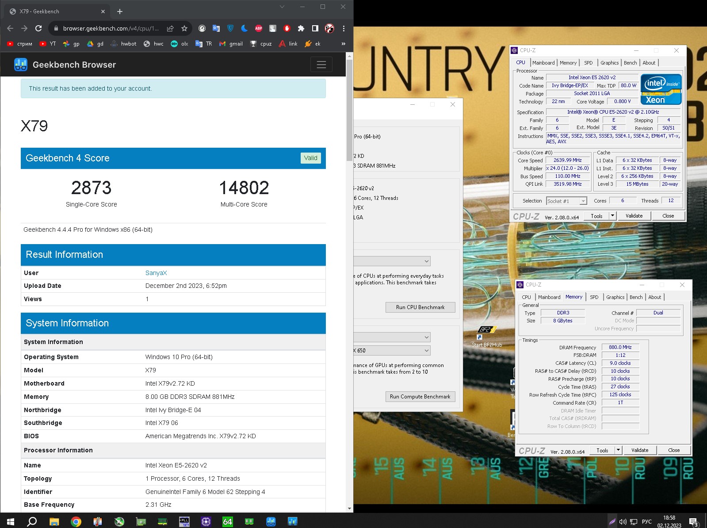This screenshot has height=528, width=707.
Task: Open a new browser tab
Action: (x=120, y=11)
